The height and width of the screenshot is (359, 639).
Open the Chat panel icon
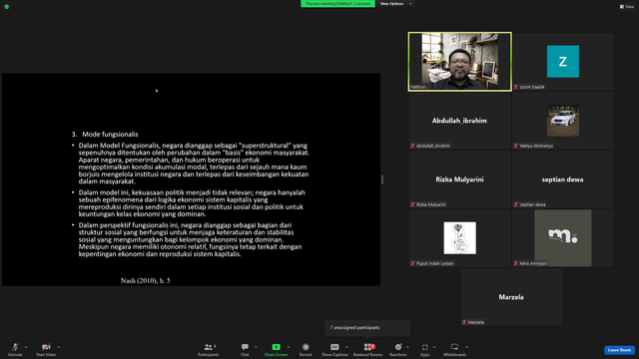coord(245,347)
